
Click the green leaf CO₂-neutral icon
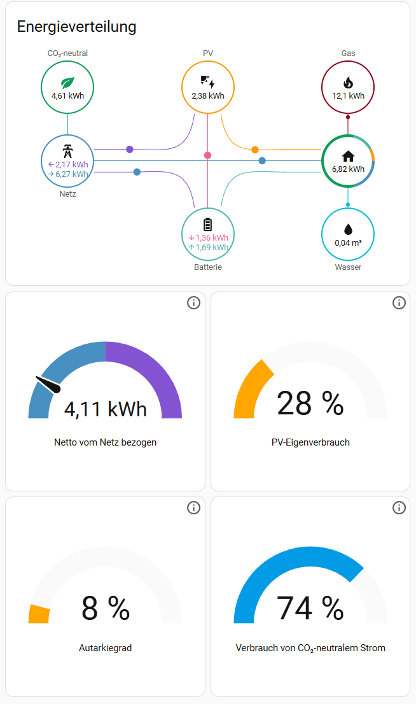(x=67, y=82)
